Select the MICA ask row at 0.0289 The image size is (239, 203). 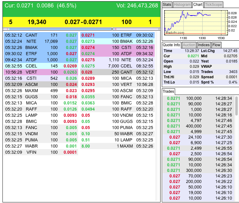[x=117, y=78]
